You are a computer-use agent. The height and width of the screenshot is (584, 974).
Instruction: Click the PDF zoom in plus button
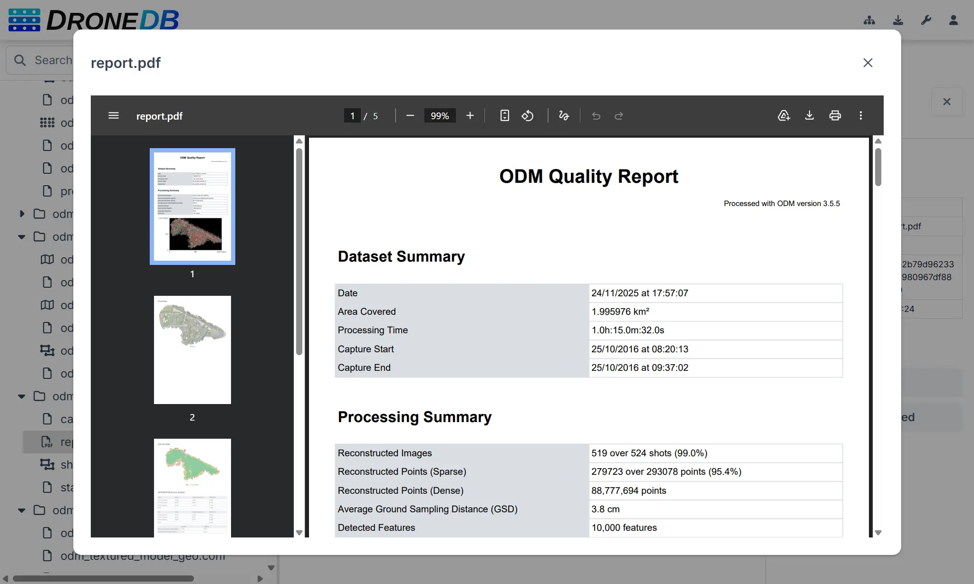coord(470,116)
